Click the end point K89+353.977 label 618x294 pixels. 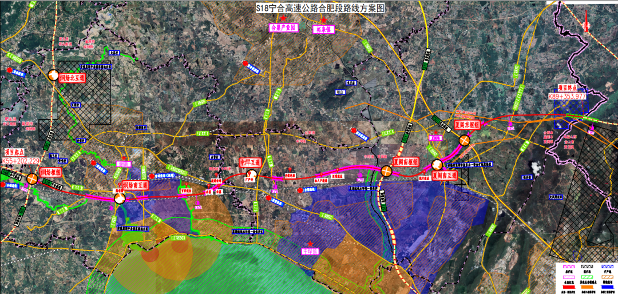[x=567, y=96]
